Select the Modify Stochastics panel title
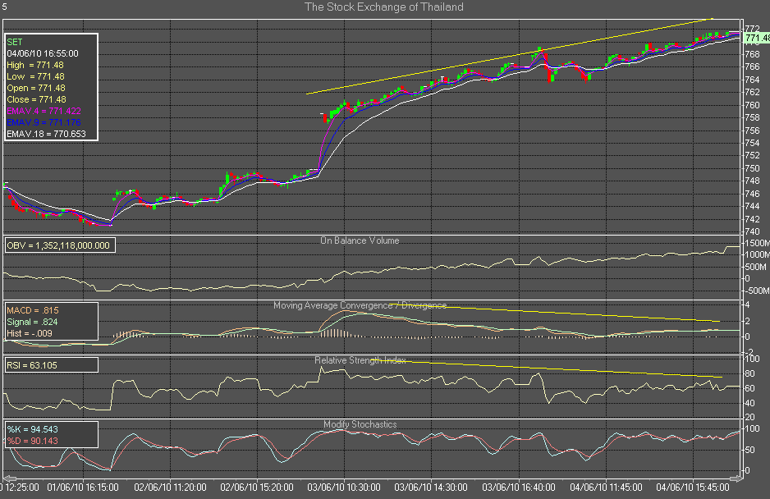The image size is (770, 499). [360, 424]
